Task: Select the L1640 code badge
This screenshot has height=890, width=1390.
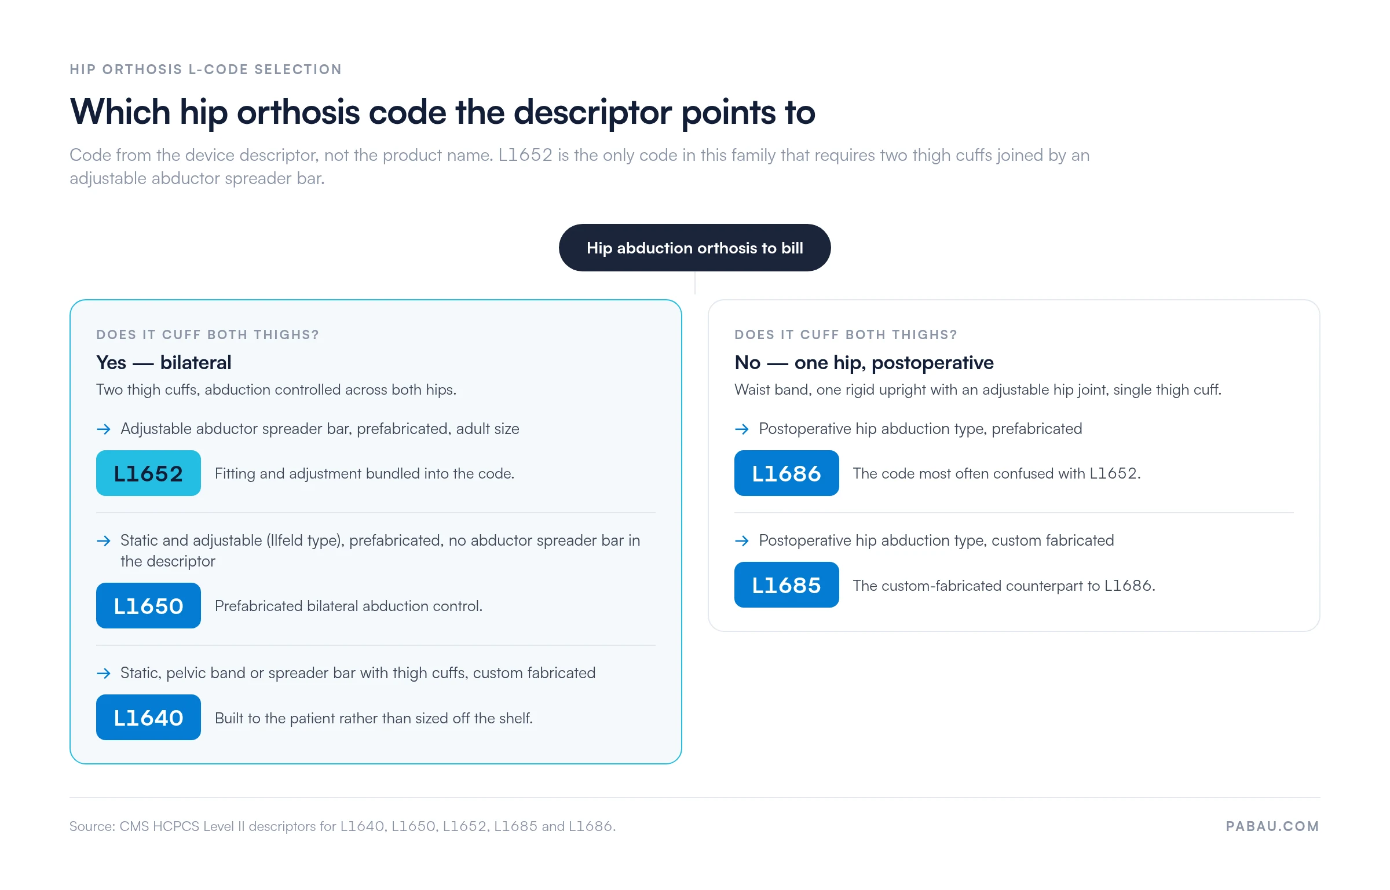Action: [148, 718]
